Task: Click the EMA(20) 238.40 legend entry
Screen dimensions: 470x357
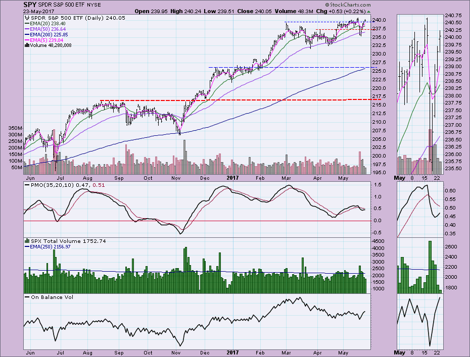Action: 45,24
